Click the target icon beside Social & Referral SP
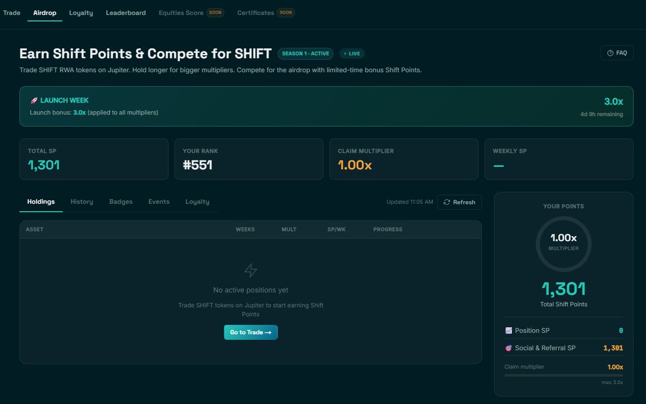The height and width of the screenshot is (404, 646). pyautogui.click(x=509, y=348)
